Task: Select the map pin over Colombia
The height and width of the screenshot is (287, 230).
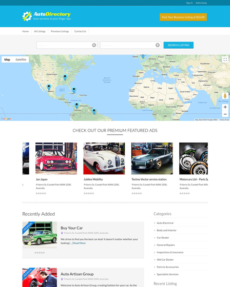Action: coord(76,106)
